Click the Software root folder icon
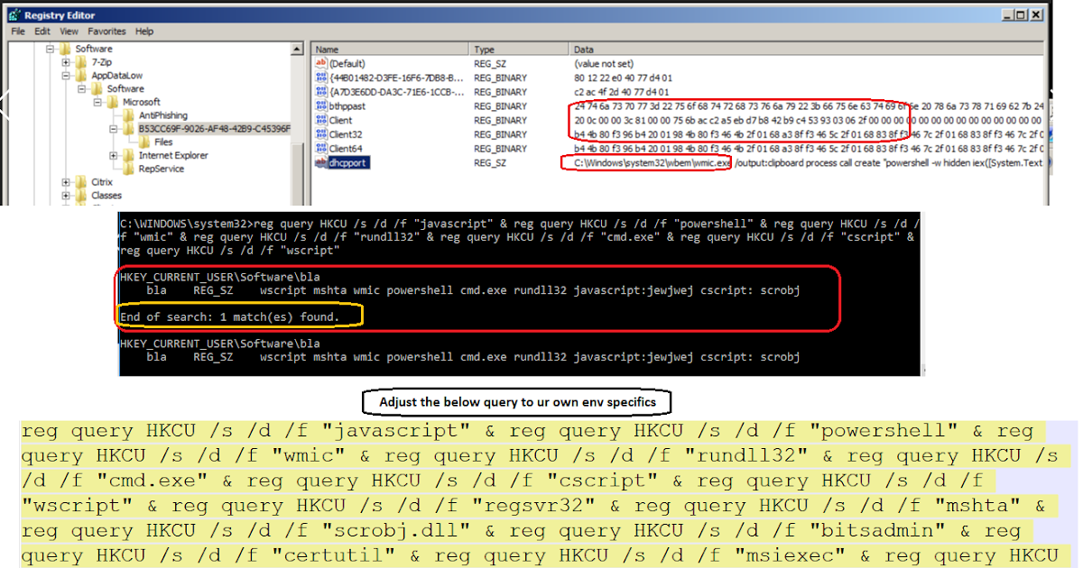 66,49
